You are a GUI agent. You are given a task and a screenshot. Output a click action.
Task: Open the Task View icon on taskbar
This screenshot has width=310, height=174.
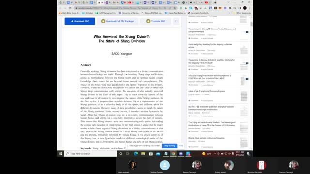pyautogui.click(x=128, y=154)
